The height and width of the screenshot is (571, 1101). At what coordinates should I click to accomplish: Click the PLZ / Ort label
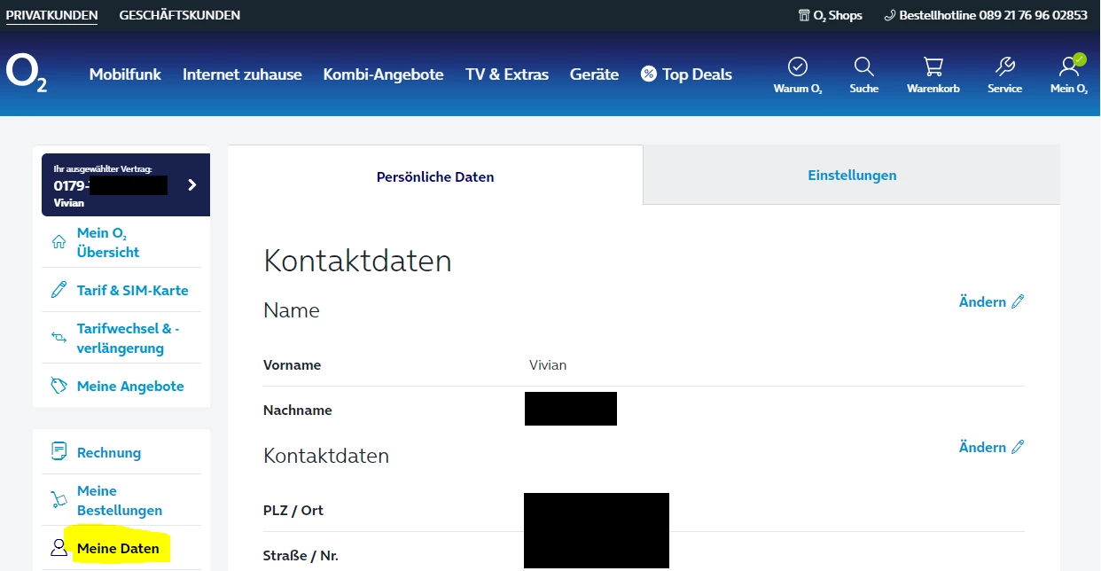(293, 510)
